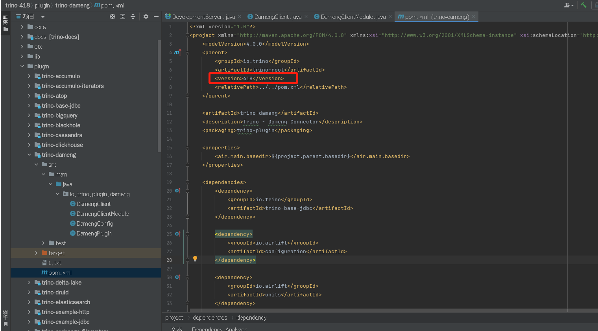Click the Maven icon beside pom.xml in the tree
Viewport: 598px width, 331px height.
(x=44, y=272)
